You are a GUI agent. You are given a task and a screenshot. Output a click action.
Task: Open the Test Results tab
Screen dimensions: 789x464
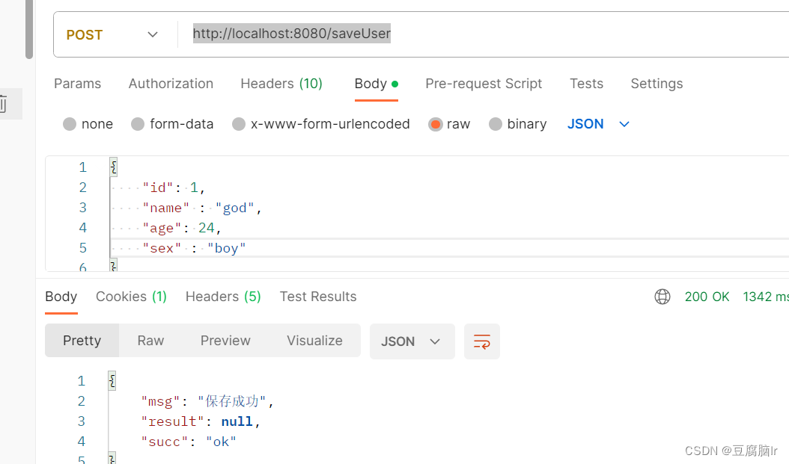click(x=318, y=297)
